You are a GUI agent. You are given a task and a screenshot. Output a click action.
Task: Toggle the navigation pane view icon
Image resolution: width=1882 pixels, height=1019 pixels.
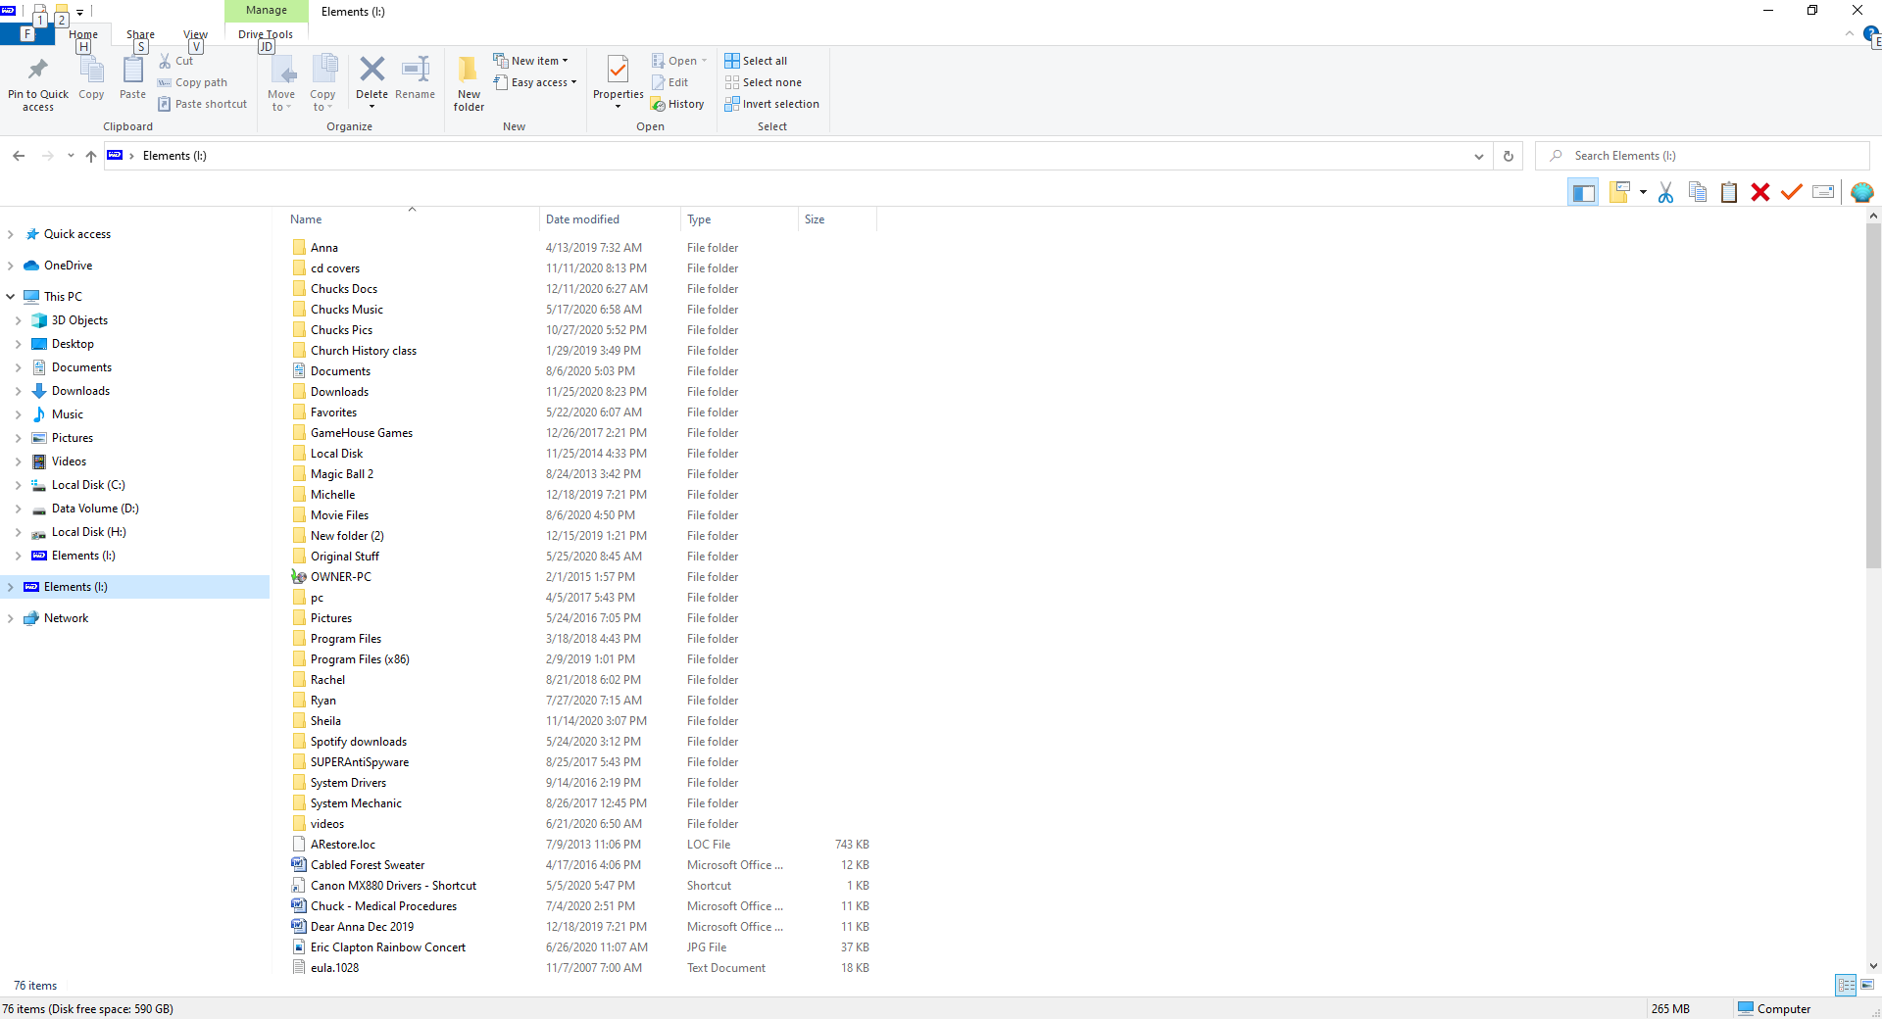click(x=1583, y=191)
